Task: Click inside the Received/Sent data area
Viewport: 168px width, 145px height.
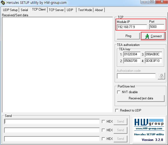Action: pos(57,65)
